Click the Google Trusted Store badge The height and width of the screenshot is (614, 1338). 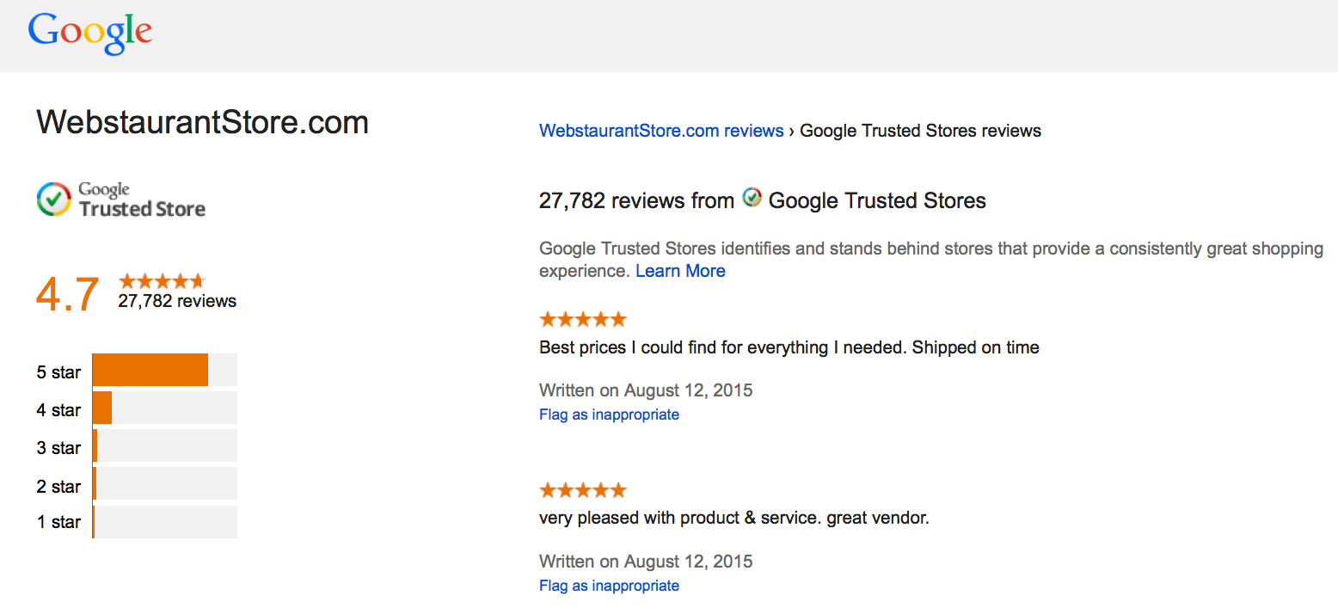pyautogui.click(x=120, y=199)
